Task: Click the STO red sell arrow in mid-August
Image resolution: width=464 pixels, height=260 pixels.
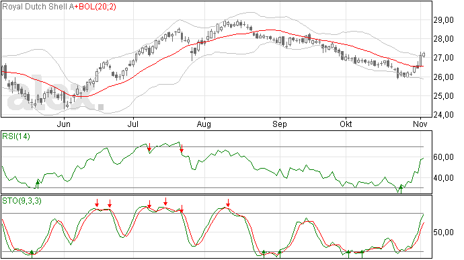Action: 228,203
